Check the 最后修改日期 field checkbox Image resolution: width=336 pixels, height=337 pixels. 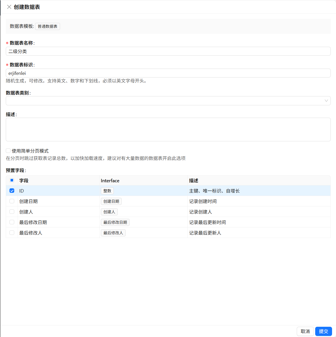point(12,222)
